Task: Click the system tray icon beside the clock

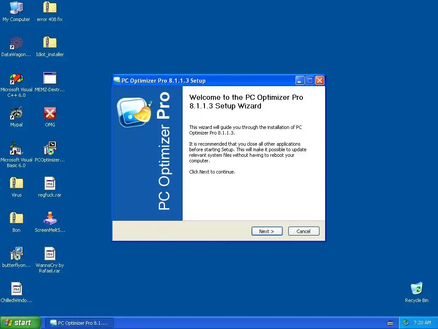Action: coord(406,323)
